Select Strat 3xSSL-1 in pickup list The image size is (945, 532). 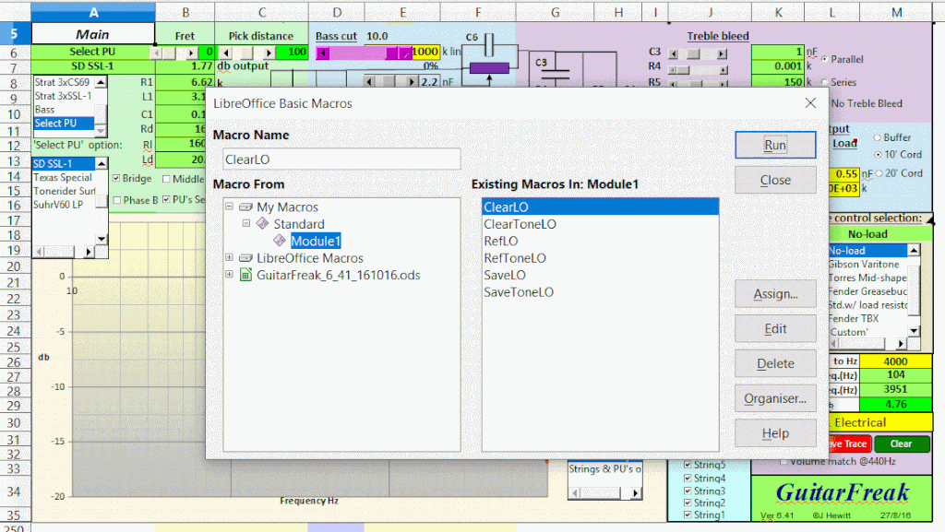coord(64,96)
